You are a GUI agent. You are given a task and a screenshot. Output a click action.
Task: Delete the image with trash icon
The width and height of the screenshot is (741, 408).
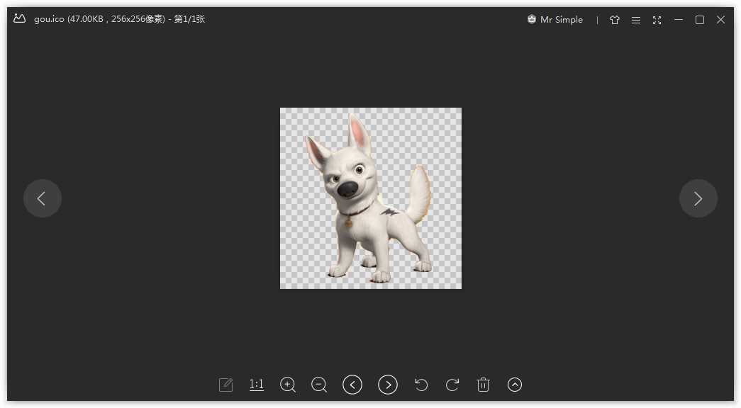(483, 385)
